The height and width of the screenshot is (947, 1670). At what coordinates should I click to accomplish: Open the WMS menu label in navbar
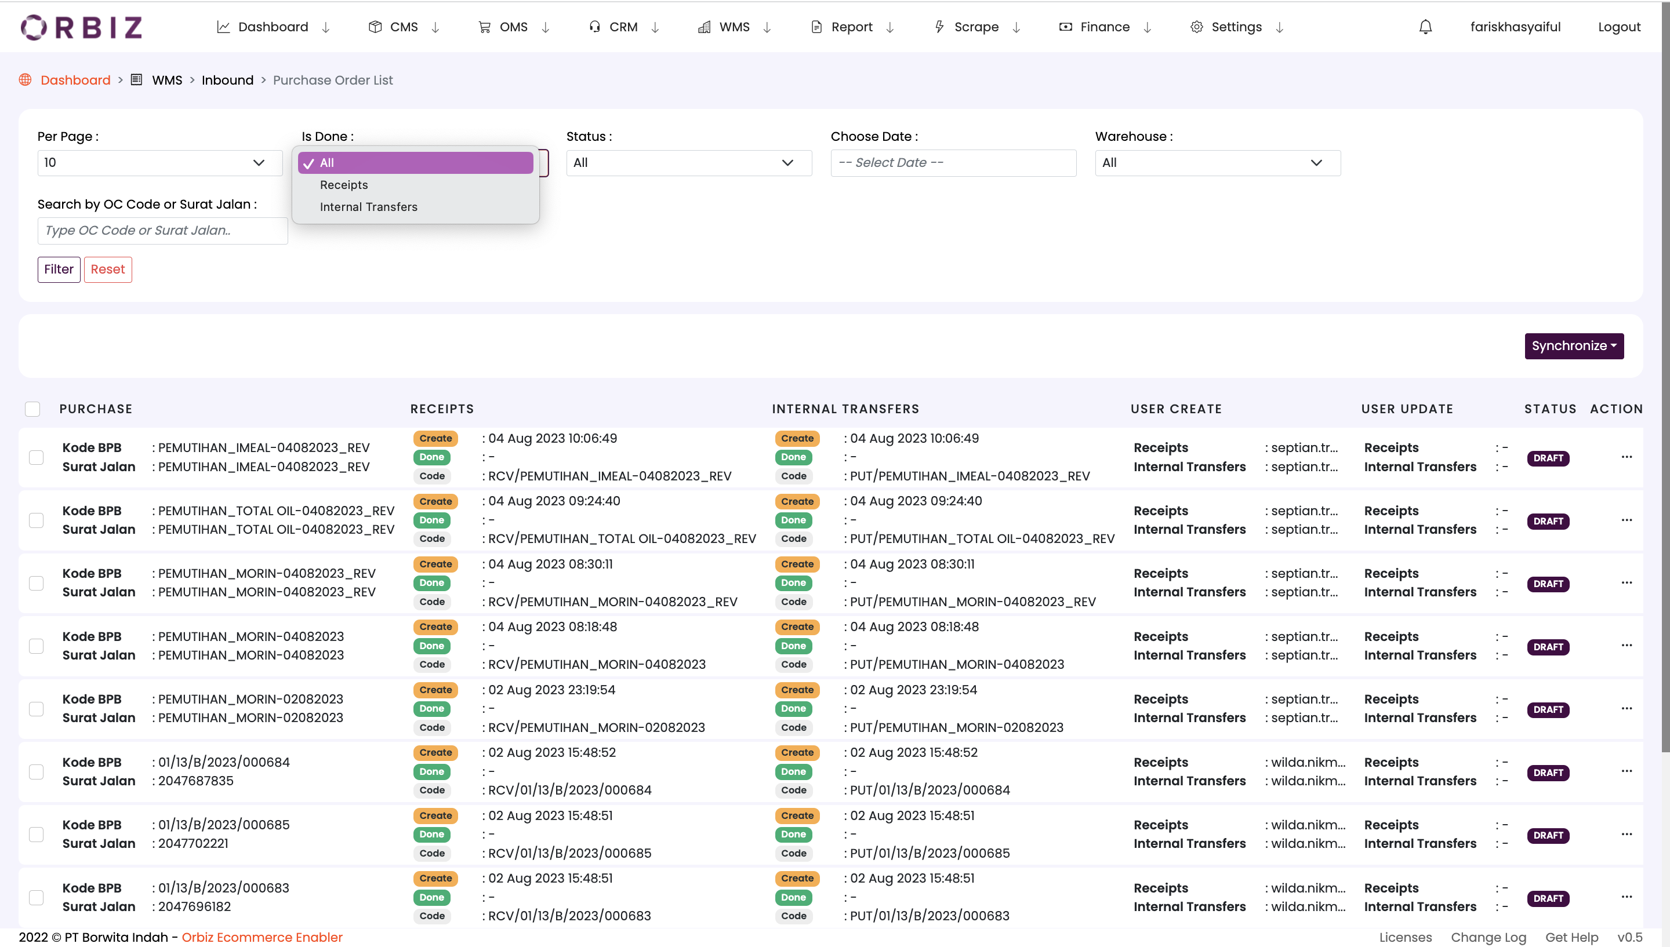(734, 27)
